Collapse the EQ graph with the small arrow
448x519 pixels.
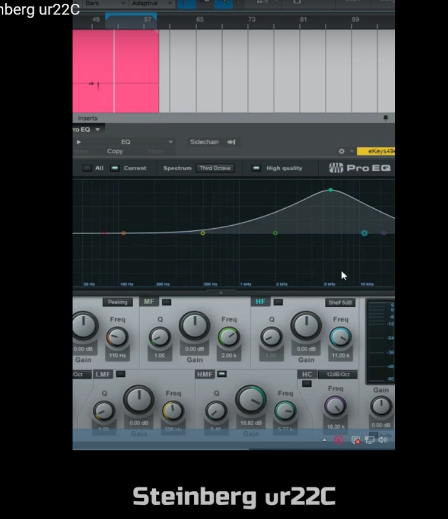coord(221,292)
